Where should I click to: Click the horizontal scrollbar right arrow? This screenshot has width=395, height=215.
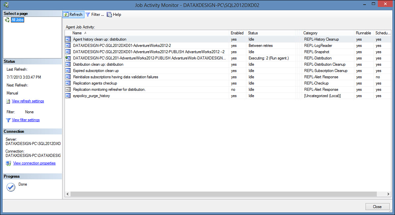389,194
